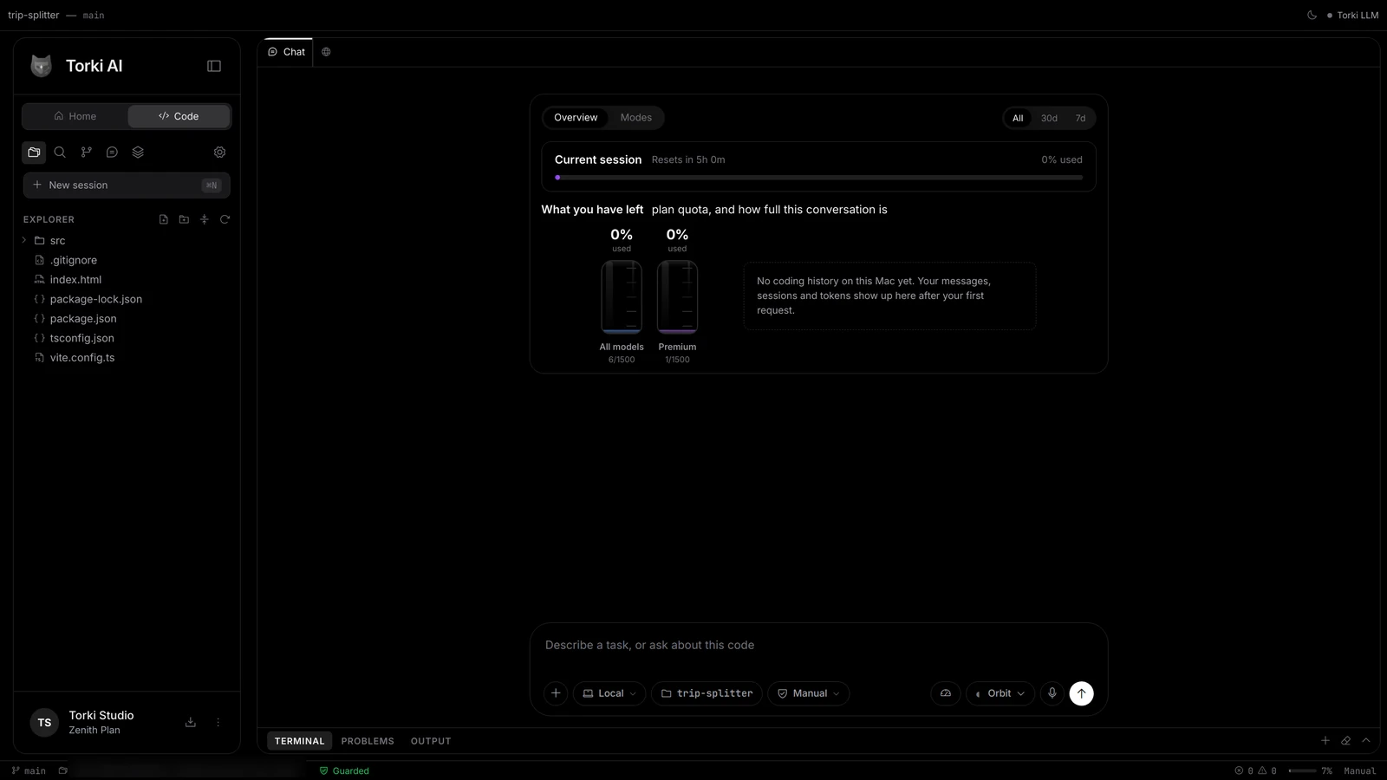
Task: Click the current session usage bar
Action: click(818, 178)
